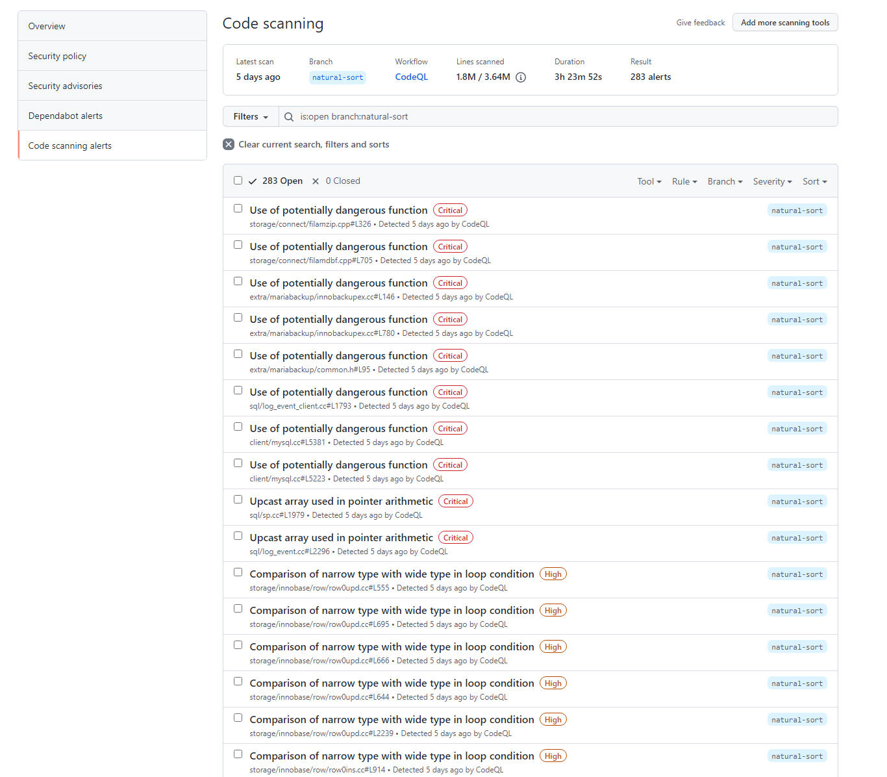The height and width of the screenshot is (777, 887).
Task: Click the search magnifier icon
Action: coord(289,117)
